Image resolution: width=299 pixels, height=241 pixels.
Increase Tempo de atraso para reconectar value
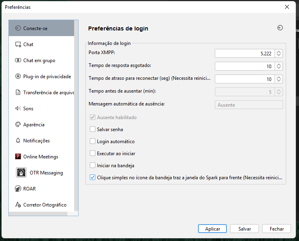coord(279,77)
